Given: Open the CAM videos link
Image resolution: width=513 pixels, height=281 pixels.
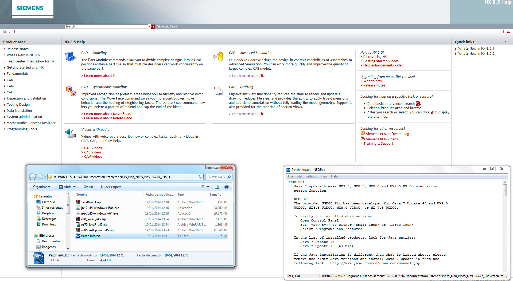Looking at the screenshot, I should [93, 156].
